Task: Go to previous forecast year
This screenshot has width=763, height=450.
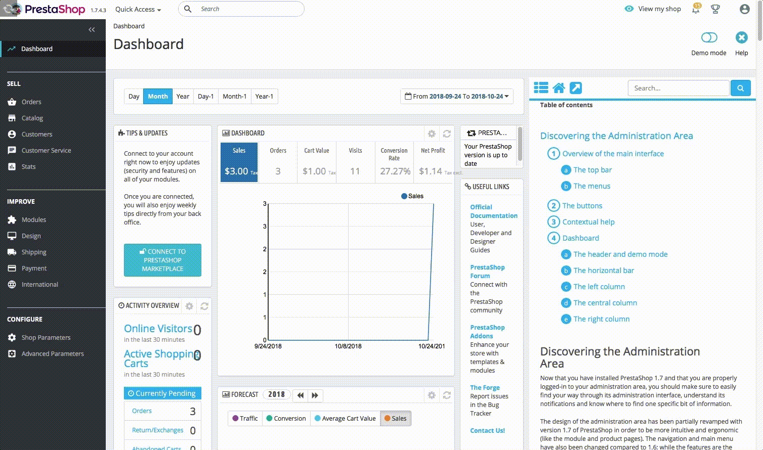Action: [x=301, y=395]
